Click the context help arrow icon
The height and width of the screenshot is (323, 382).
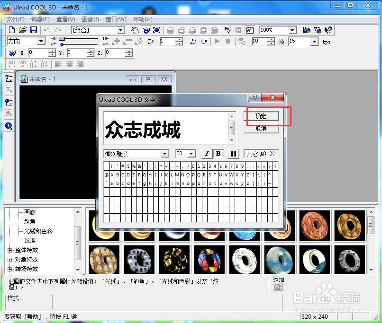pyautogui.click(x=328, y=30)
